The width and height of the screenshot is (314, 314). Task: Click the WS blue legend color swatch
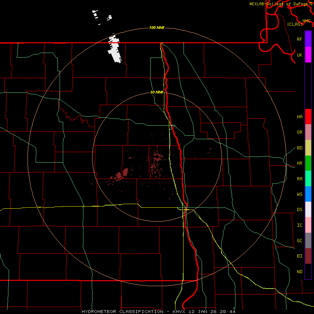[x=308, y=194]
